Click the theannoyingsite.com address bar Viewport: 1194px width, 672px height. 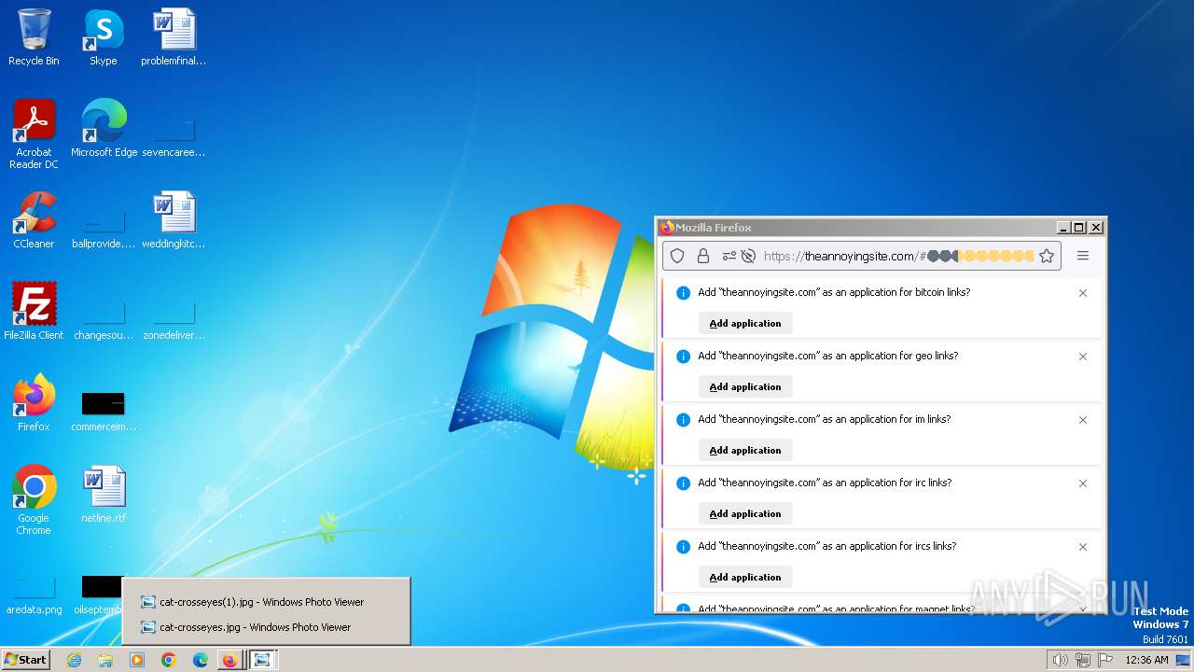click(862, 256)
